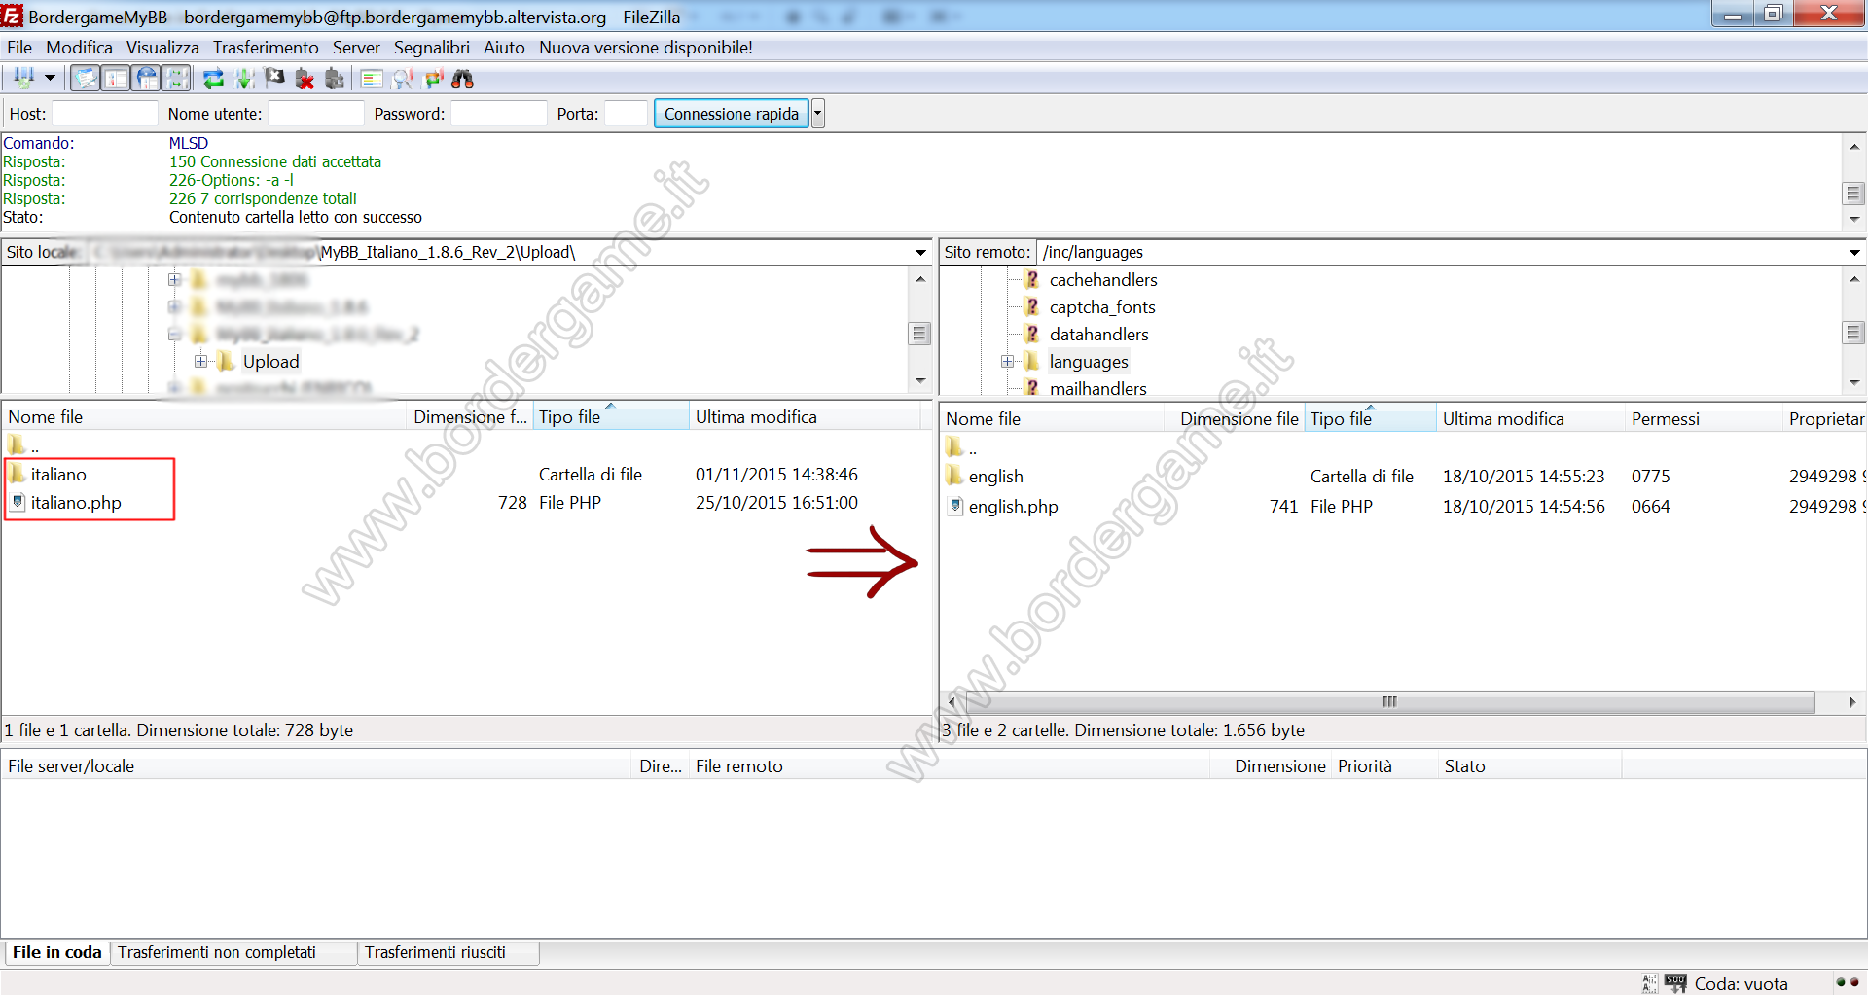Sort remote files by Permessi column
This screenshot has height=995, width=1868.
click(x=1705, y=419)
